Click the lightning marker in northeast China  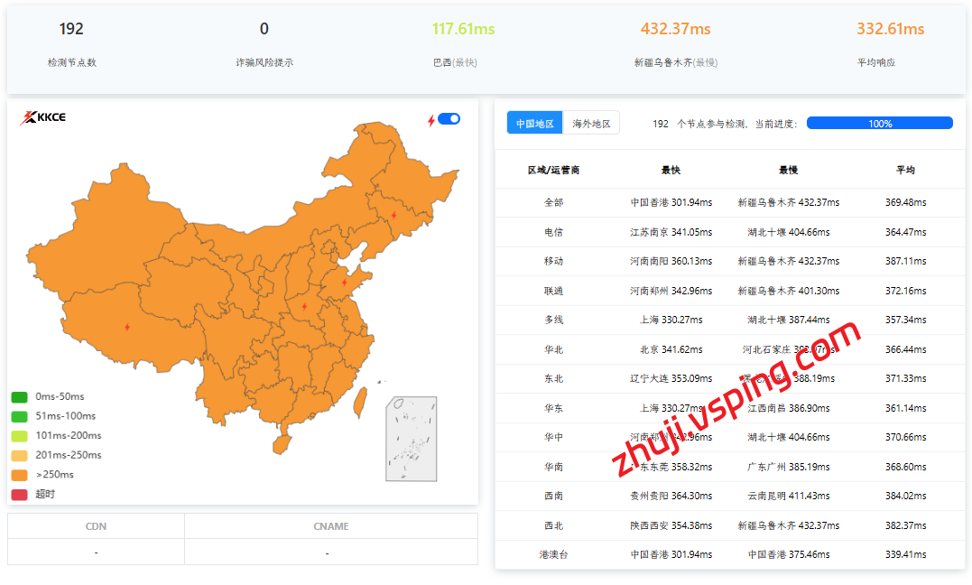[393, 215]
